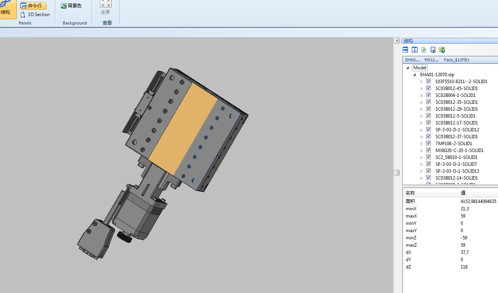Uncheck the 103F5510-8211--2-SOLID1 checkbox
Screen dimensions: 498x293
click(429, 82)
